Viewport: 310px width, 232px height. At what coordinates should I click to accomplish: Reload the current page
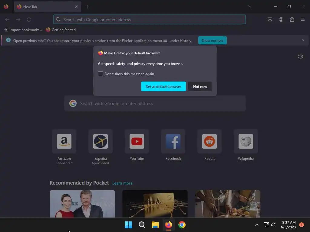[29, 20]
